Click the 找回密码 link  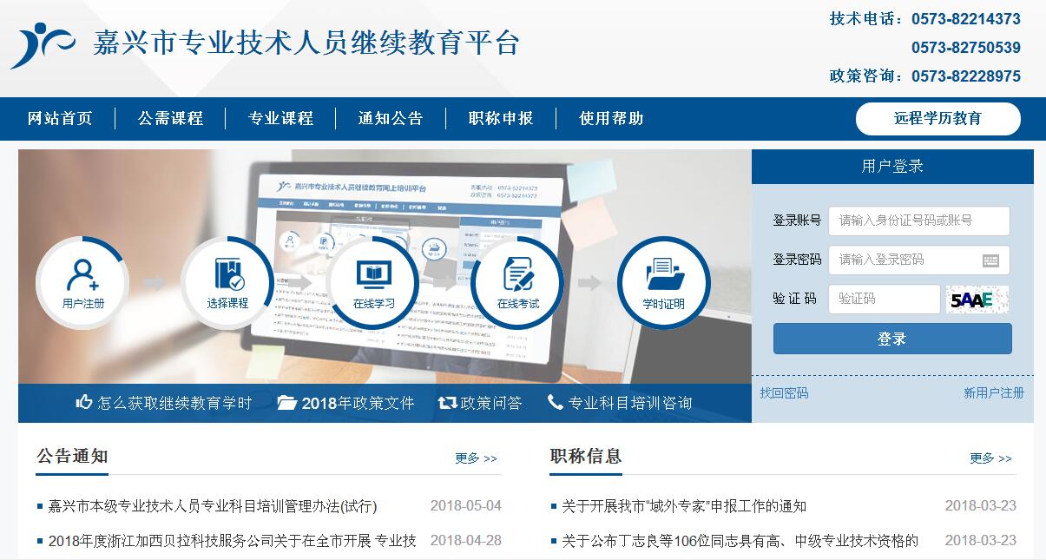click(x=784, y=393)
